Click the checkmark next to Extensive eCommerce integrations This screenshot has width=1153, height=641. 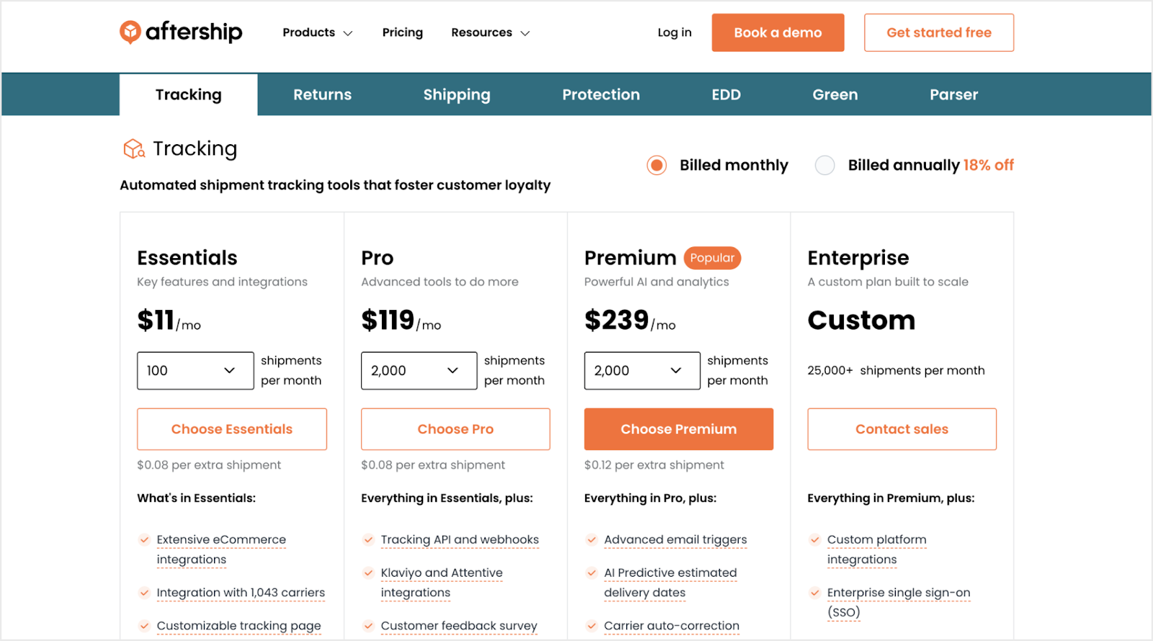tap(144, 539)
